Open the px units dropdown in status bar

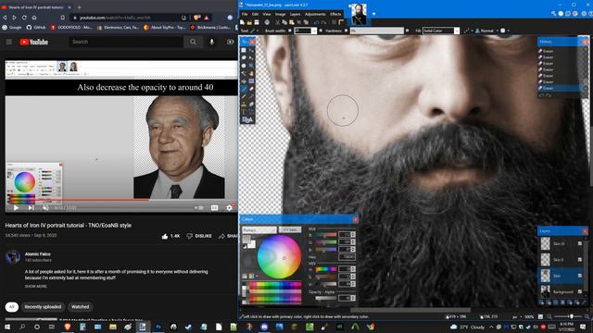[517, 316]
